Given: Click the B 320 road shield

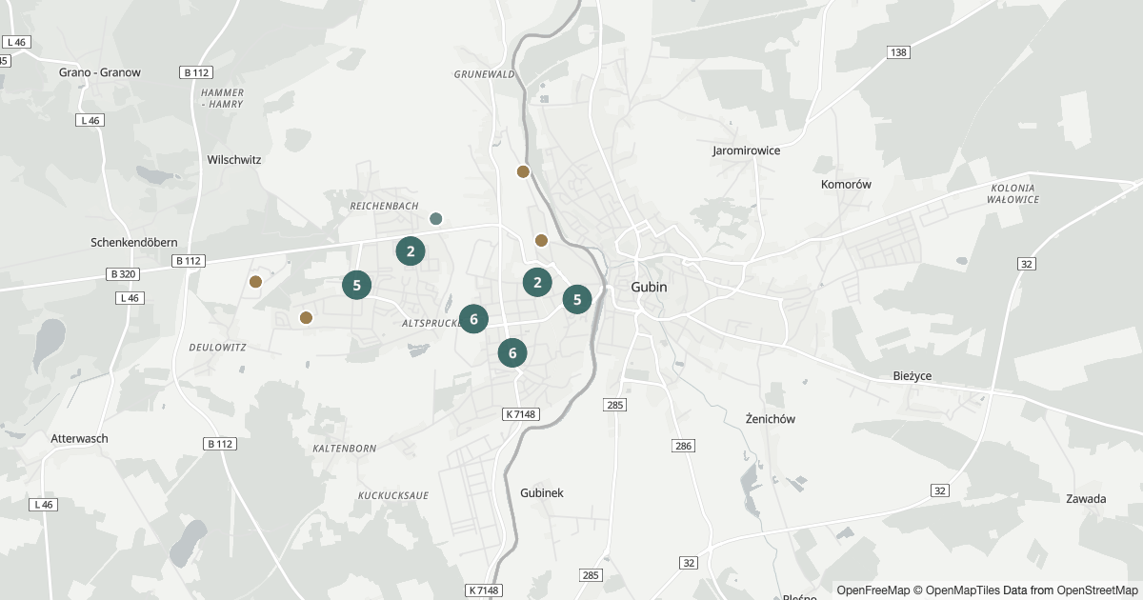Looking at the screenshot, I should [x=123, y=274].
